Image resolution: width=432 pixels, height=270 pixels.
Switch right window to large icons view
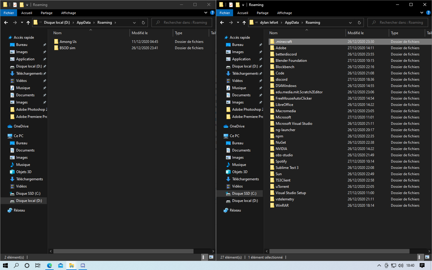pos(427,257)
